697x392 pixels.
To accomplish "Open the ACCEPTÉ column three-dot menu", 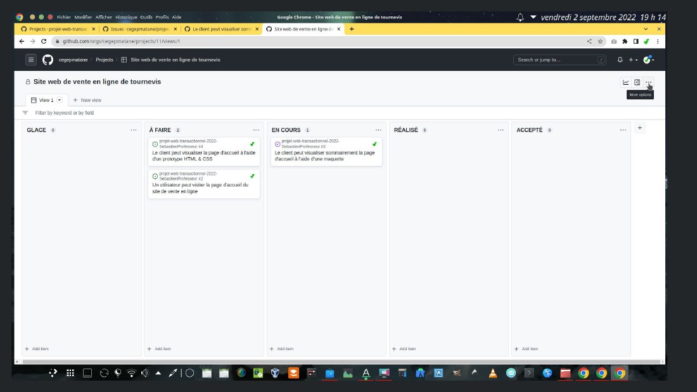I will (623, 130).
